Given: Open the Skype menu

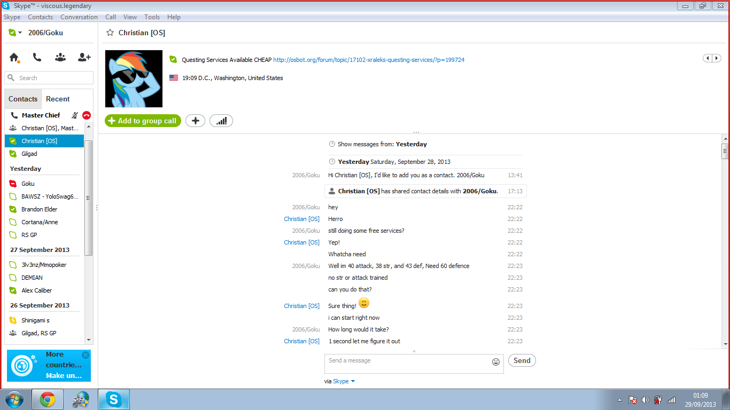Looking at the screenshot, I should [x=12, y=17].
